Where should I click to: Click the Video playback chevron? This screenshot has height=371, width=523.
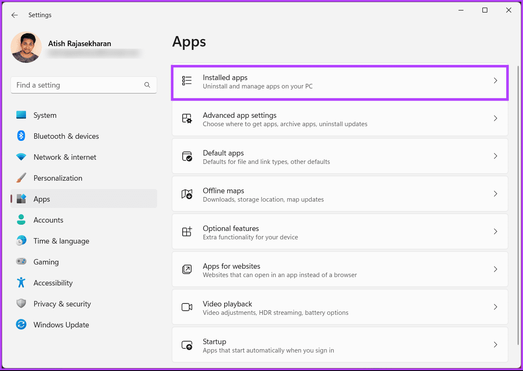[x=495, y=307]
